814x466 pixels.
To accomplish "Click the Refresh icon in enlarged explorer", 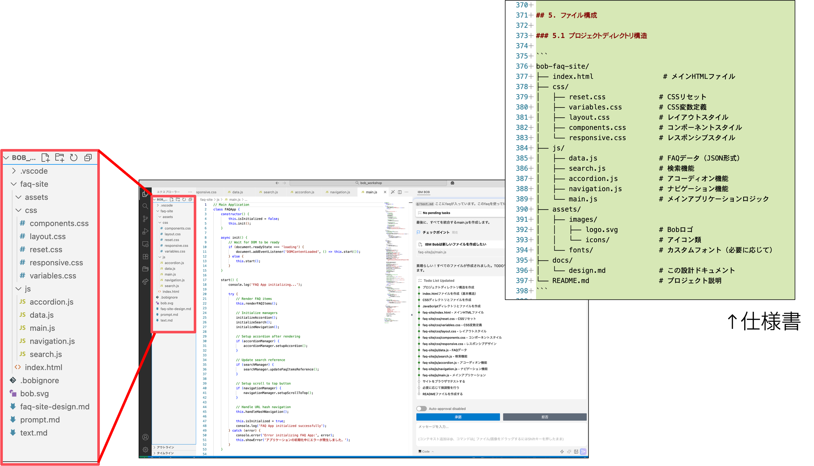I will point(74,158).
